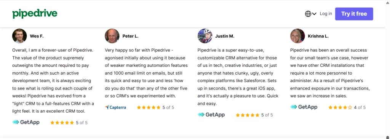Viewport: 390px width, 139px height.
Task: Click the vertical scrollbar at right edge
Action: click(x=387, y=70)
